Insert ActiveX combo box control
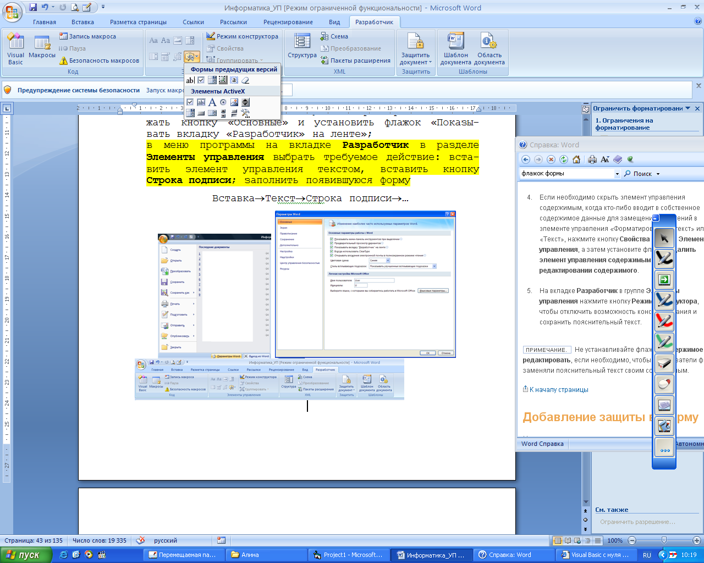Viewport: 704px width, 563px height. click(x=190, y=113)
